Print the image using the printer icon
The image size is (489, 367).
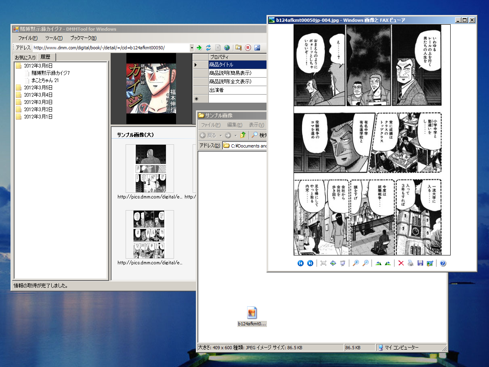point(410,263)
